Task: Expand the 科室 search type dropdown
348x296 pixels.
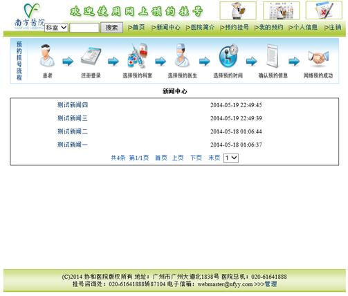Action: click(56, 28)
